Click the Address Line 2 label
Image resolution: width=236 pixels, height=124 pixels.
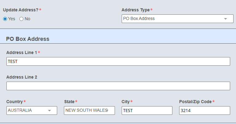click(22, 77)
